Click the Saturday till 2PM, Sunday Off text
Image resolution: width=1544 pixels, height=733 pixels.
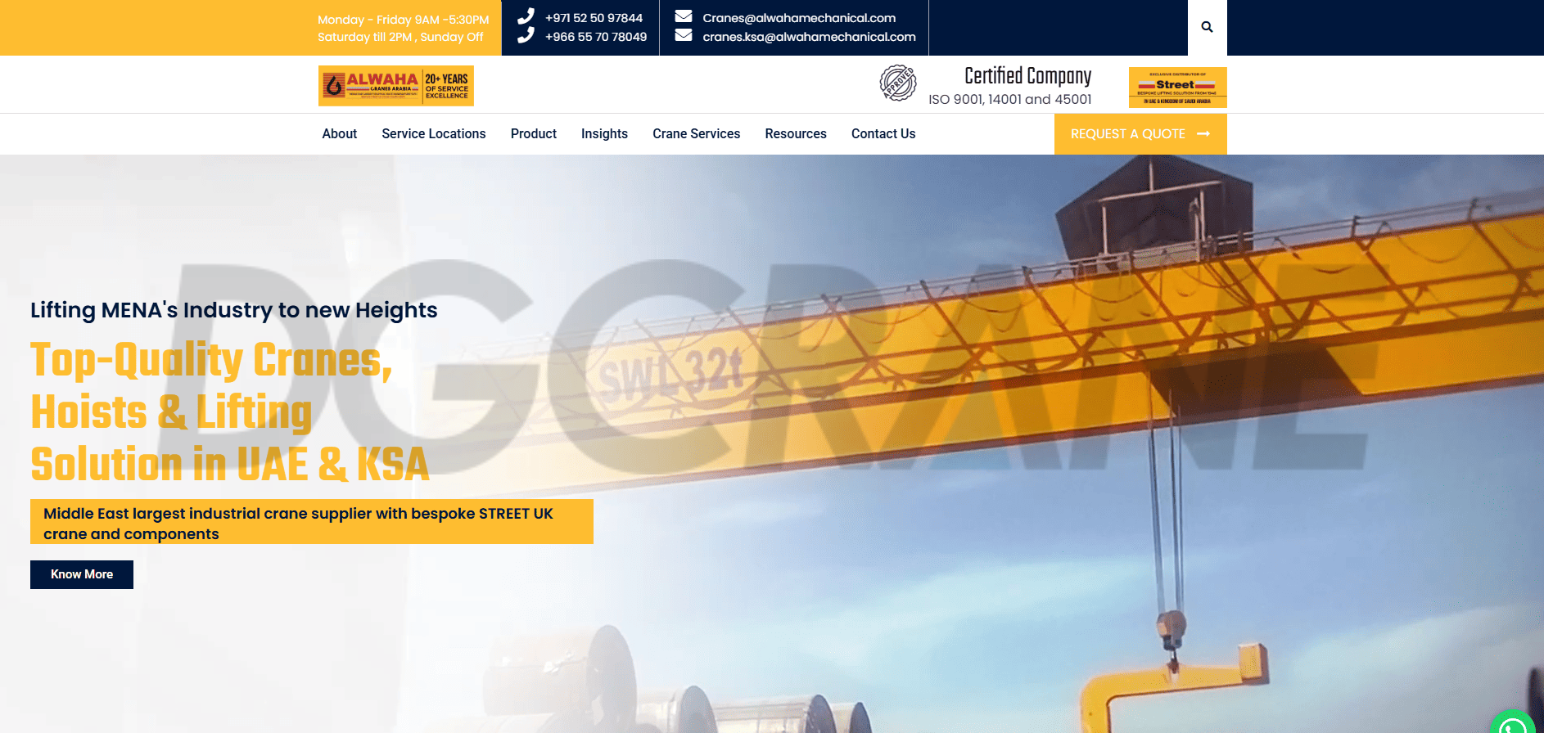coord(400,37)
